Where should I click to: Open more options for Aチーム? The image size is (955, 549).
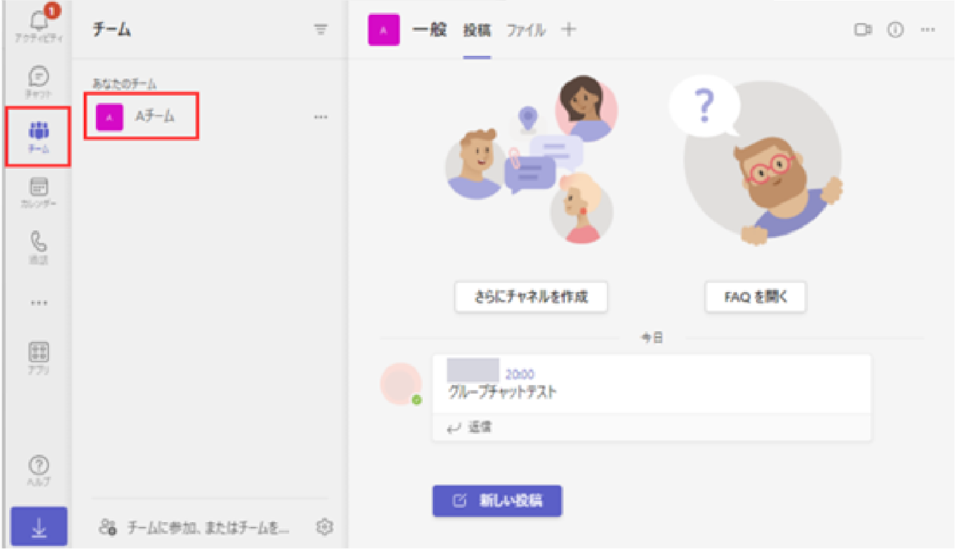tap(320, 117)
